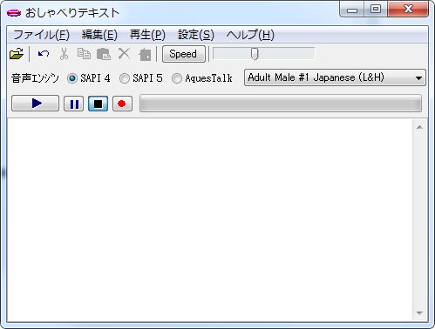The width and height of the screenshot is (435, 329).
Task: Click the Speed button
Action: click(184, 54)
